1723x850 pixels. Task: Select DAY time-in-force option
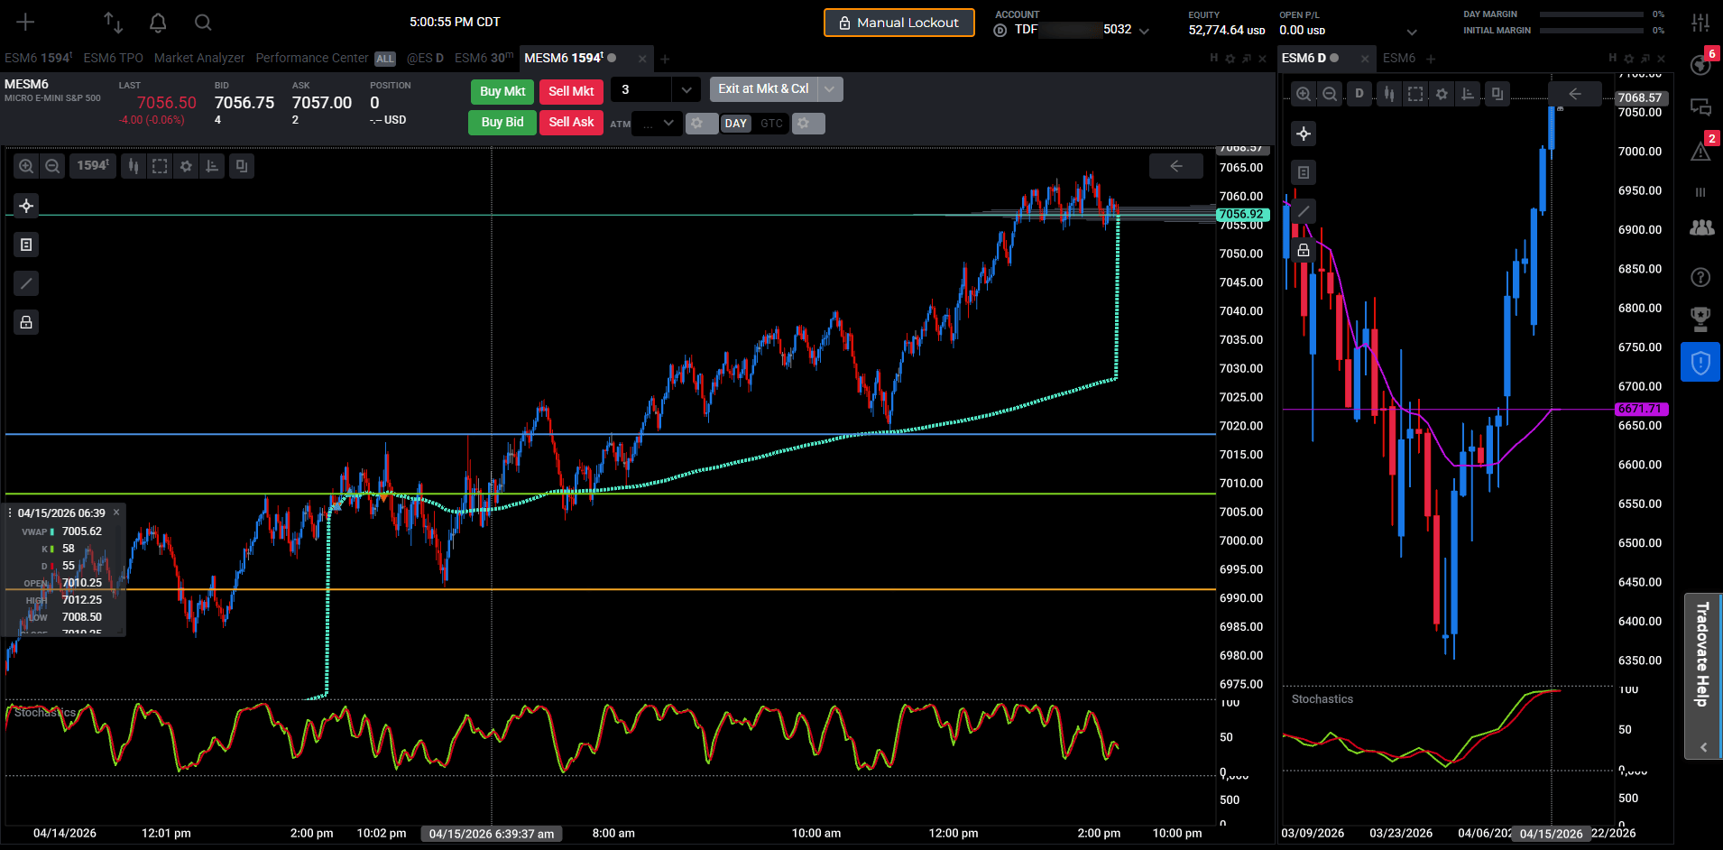(x=736, y=124)
